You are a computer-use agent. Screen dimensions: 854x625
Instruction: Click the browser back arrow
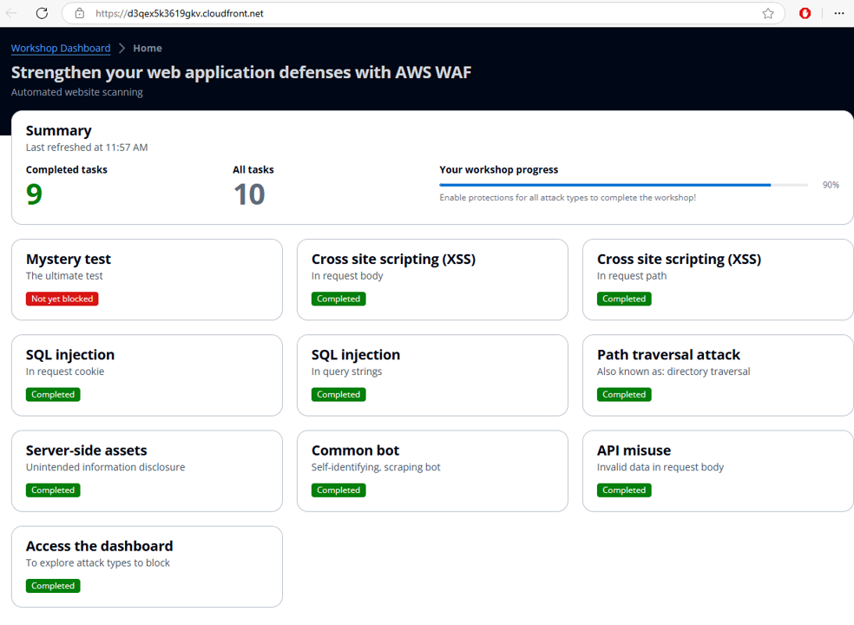pos(12,13)
